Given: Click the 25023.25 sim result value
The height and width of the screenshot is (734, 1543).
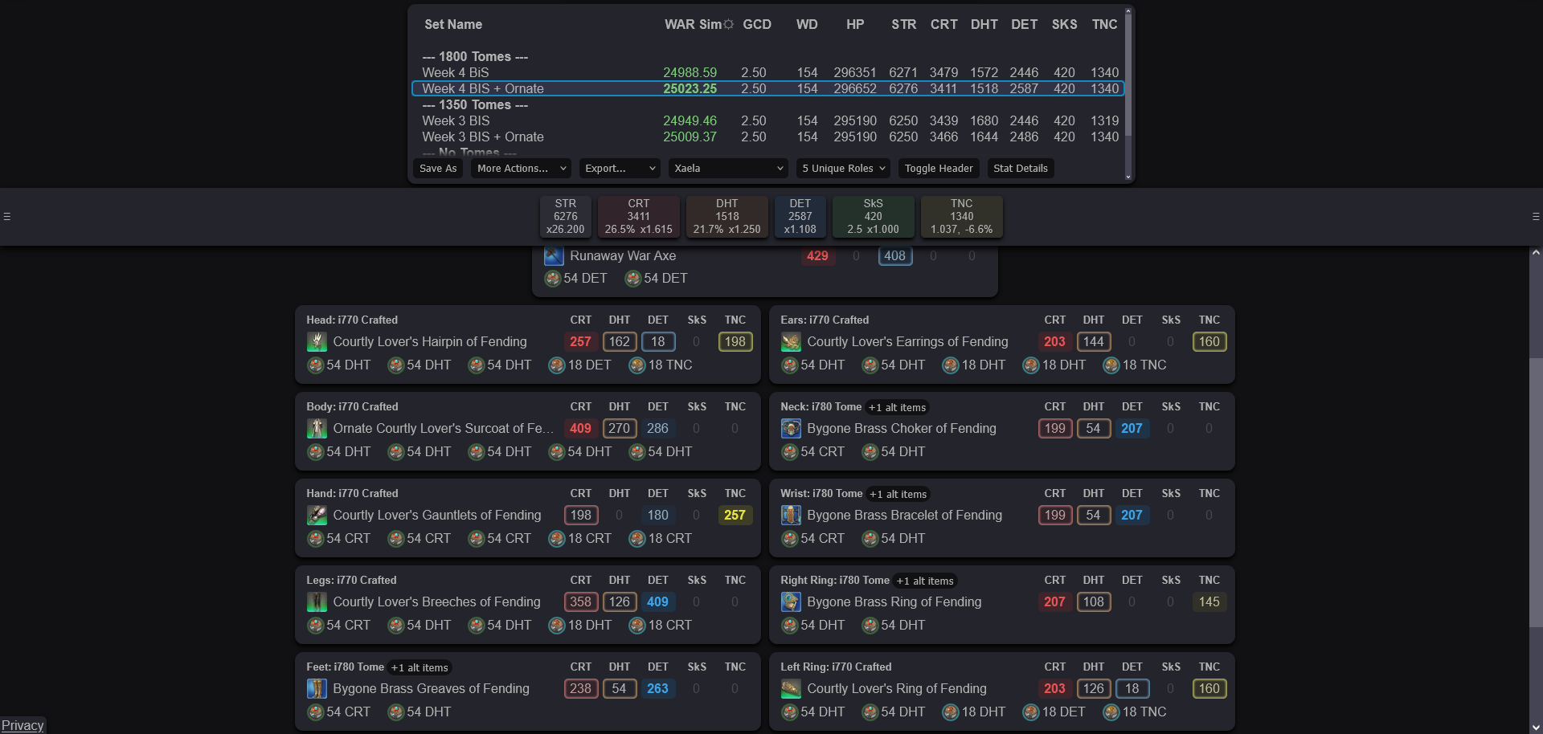Looking at the screenshot, I should tap(690, 89).
